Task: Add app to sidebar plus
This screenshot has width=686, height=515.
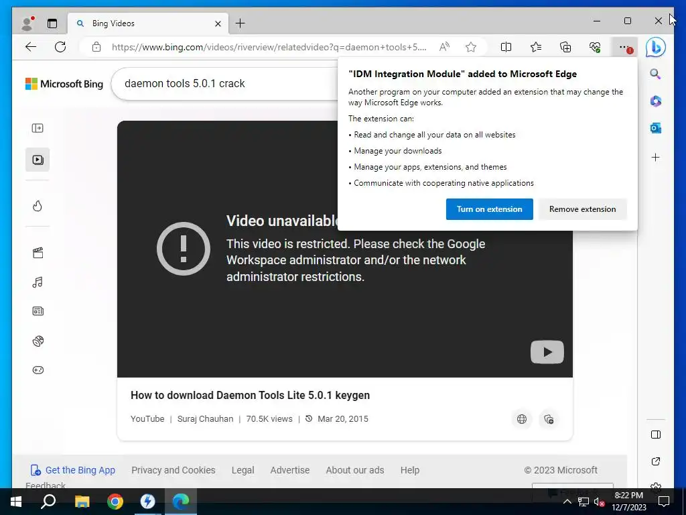Action: [655, 157]
